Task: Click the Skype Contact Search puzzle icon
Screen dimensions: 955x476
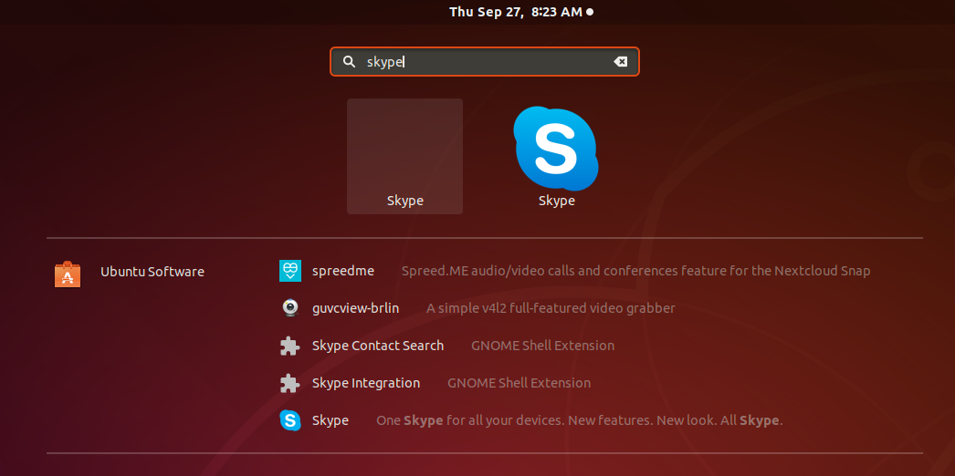Action: click(290, 346)
